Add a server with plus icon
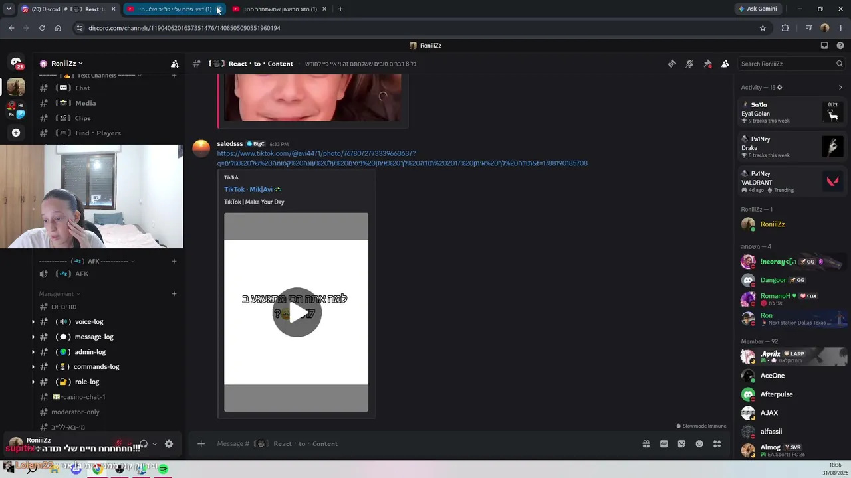The image size is (851, 478). pyautogui.click(x=16, y=133)
